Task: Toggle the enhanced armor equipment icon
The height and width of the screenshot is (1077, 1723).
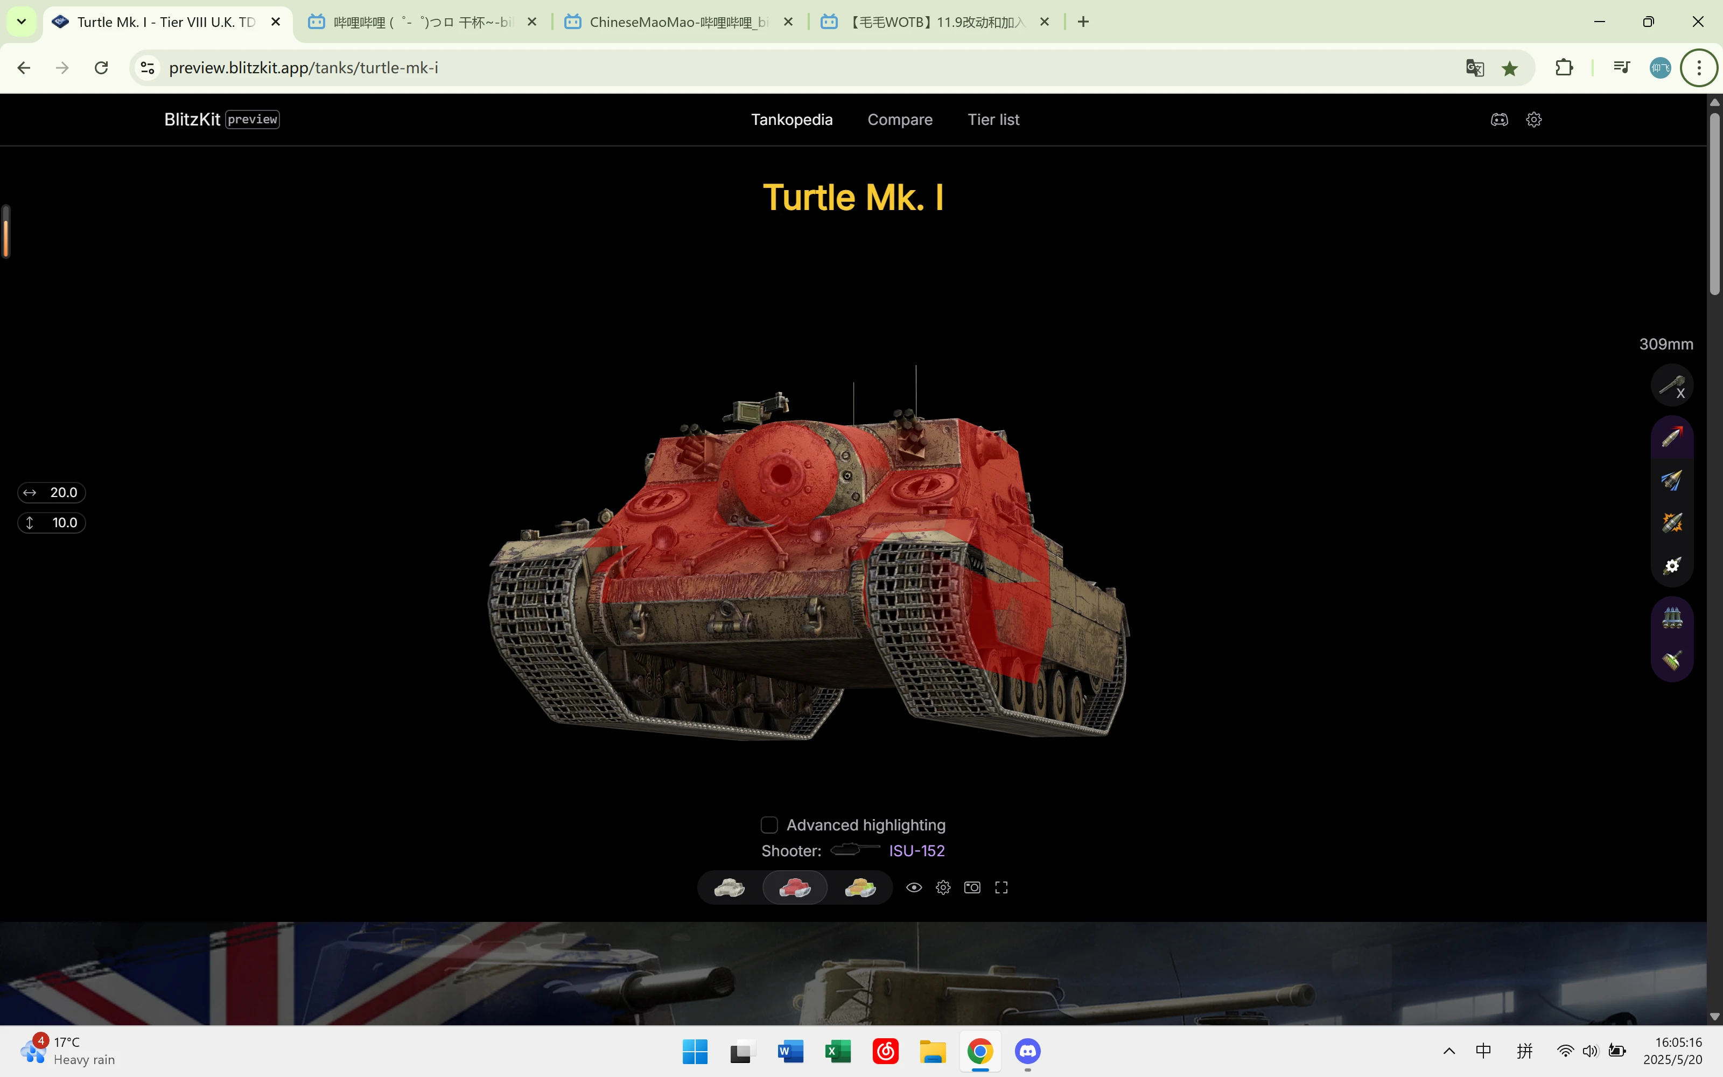Action: pyautogui.click(x=1672, y=660)
